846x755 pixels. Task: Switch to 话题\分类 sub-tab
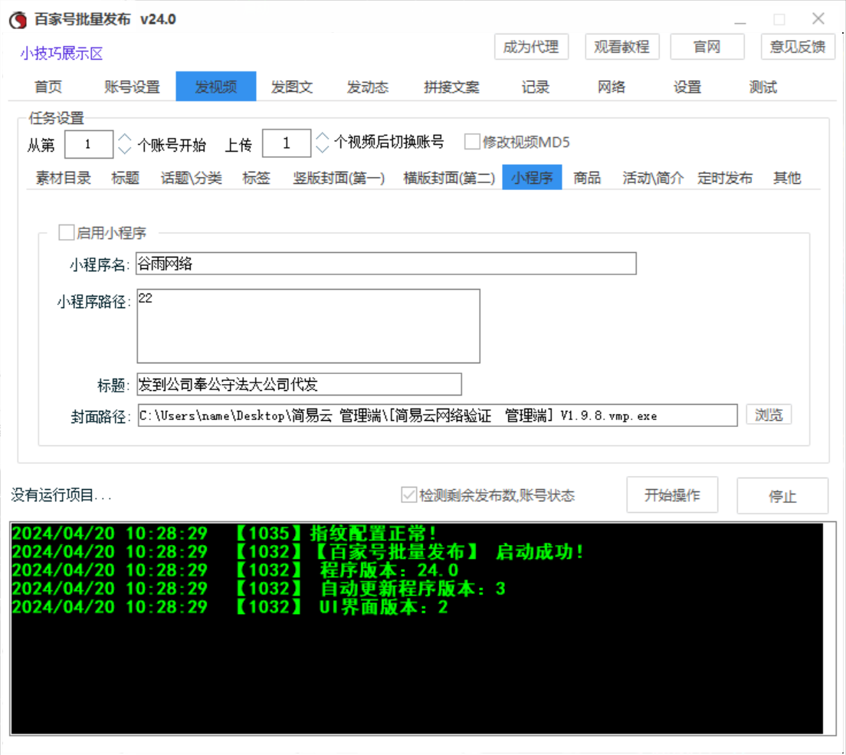[191, 178]
